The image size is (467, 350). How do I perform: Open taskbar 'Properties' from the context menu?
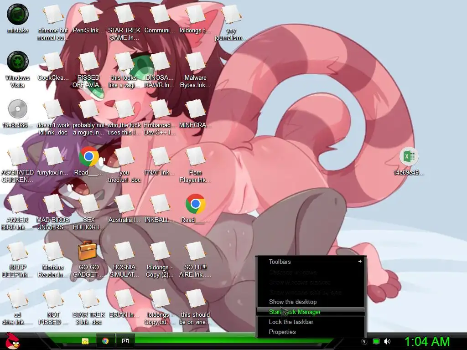coord(311,332)
